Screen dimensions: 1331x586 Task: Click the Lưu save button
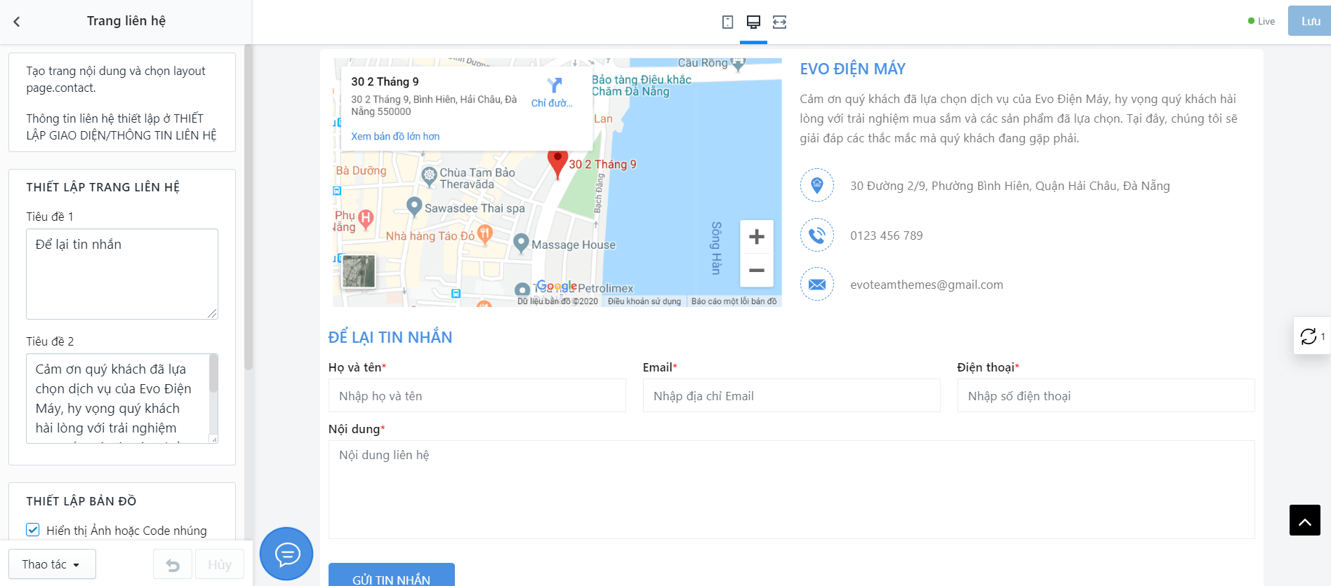pyautogui.click(x=1310, y=21)
